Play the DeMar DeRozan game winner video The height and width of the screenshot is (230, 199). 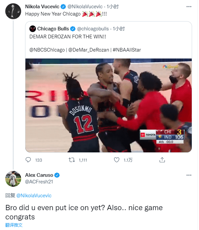pyautogui.click(x=109, y=105)
